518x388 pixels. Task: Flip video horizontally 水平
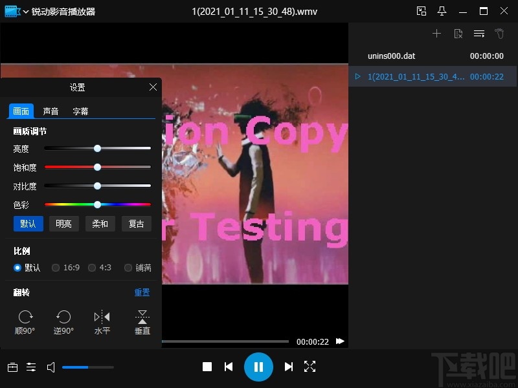point(102,322)
